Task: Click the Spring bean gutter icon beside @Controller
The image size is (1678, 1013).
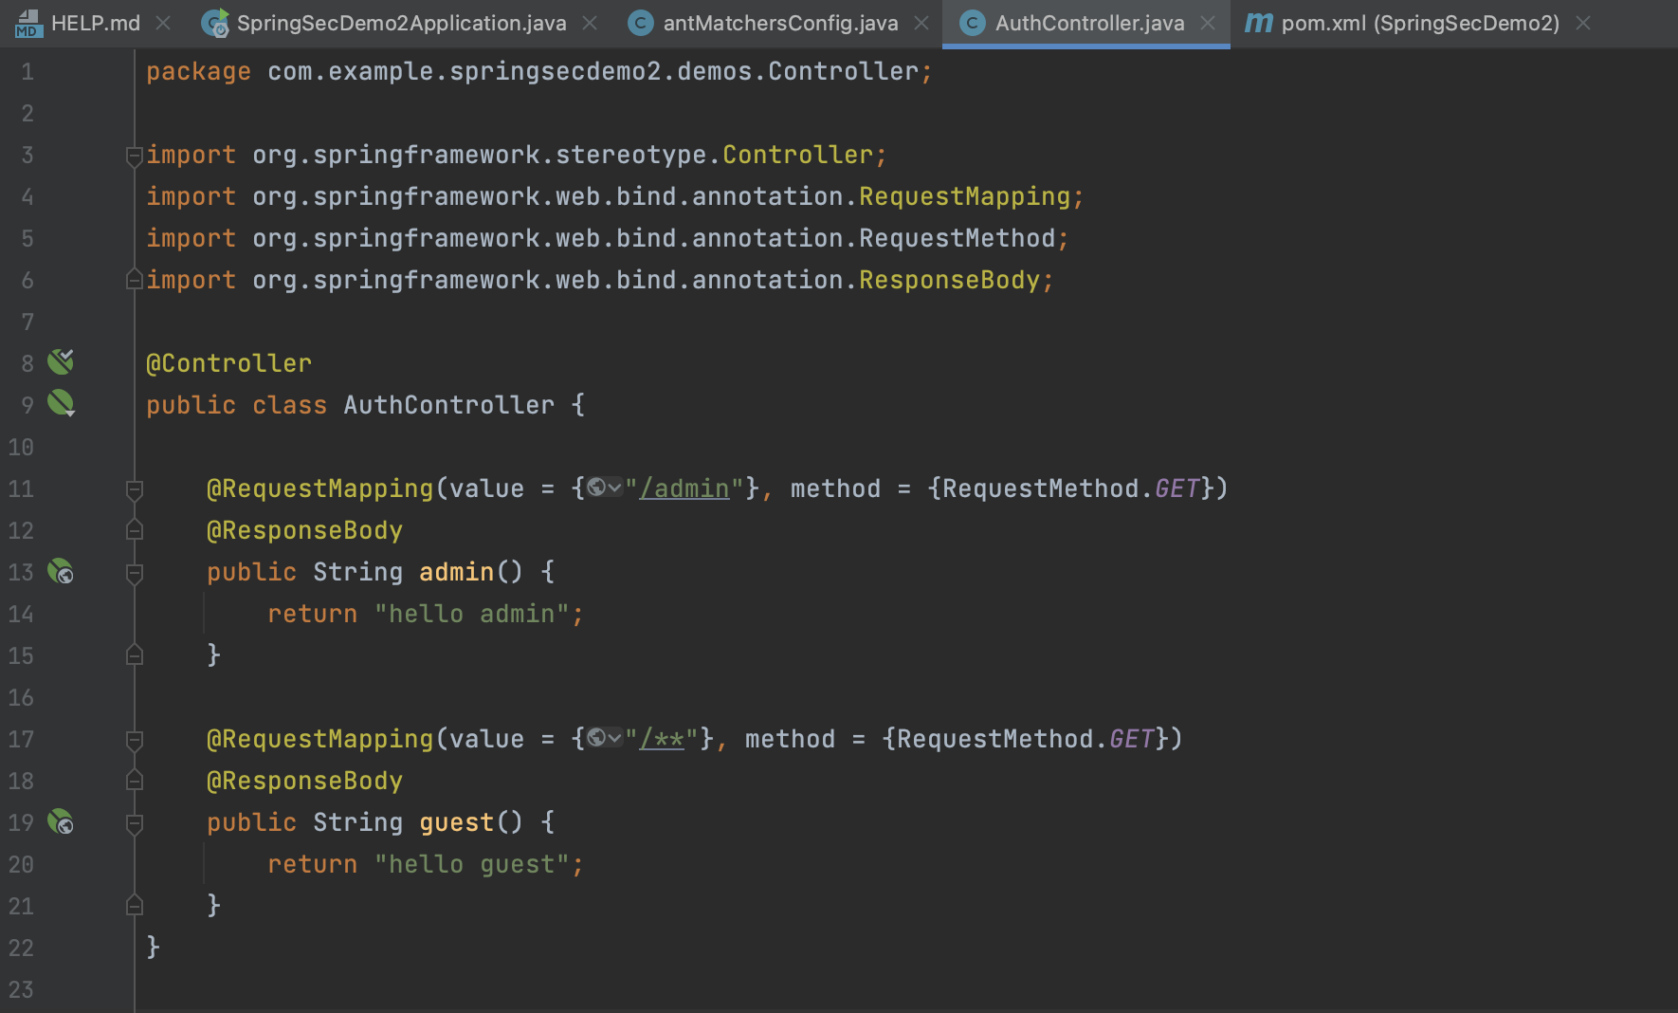Action: point(61,361)
